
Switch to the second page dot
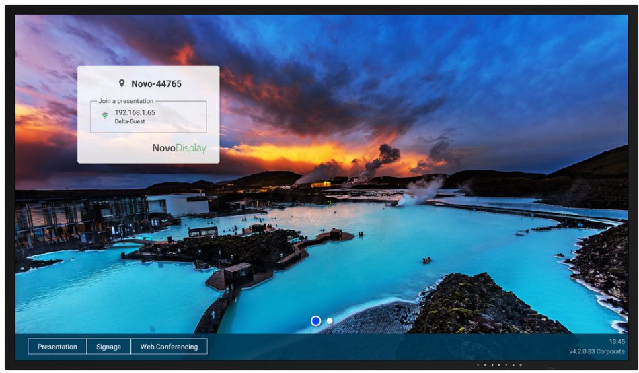pyautogui.click(x=330, y=321)
